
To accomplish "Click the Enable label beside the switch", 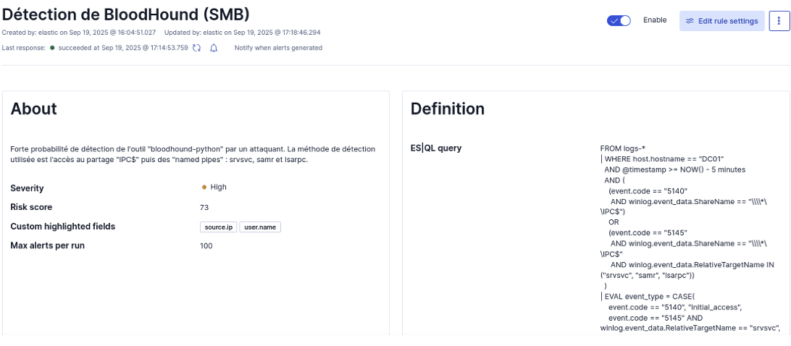I will (654, 20).
